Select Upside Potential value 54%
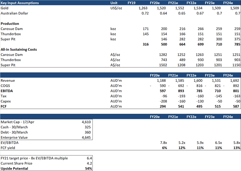The width and height of the screenshot is (241, 171). 88,168
